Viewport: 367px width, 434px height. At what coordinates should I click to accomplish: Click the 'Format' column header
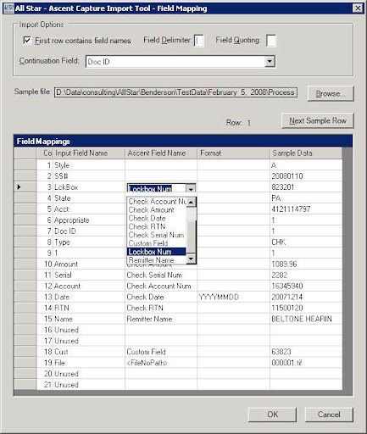pos(233,153)
